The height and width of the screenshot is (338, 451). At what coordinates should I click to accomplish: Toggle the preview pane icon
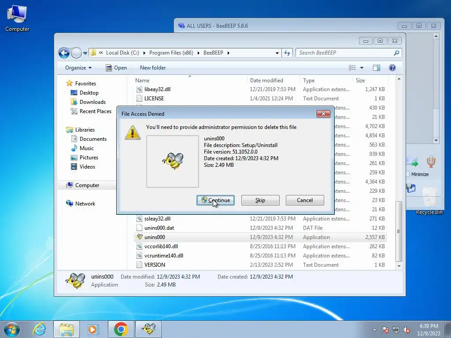pyautogui.click(x=377, y=68)
